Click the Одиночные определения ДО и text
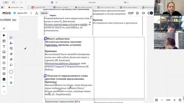The height and width of the screenshot is (103, 184). click(63, 102)
